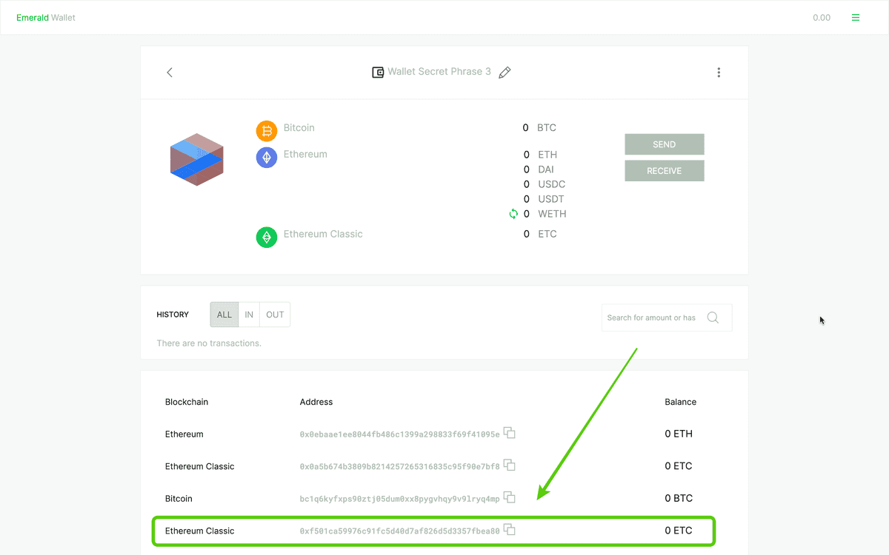The width and height of the screenshot is (889, 555).
Task: Select the Bitcoin currency icon
Action: pyautogui.click(x=266, y=129)
